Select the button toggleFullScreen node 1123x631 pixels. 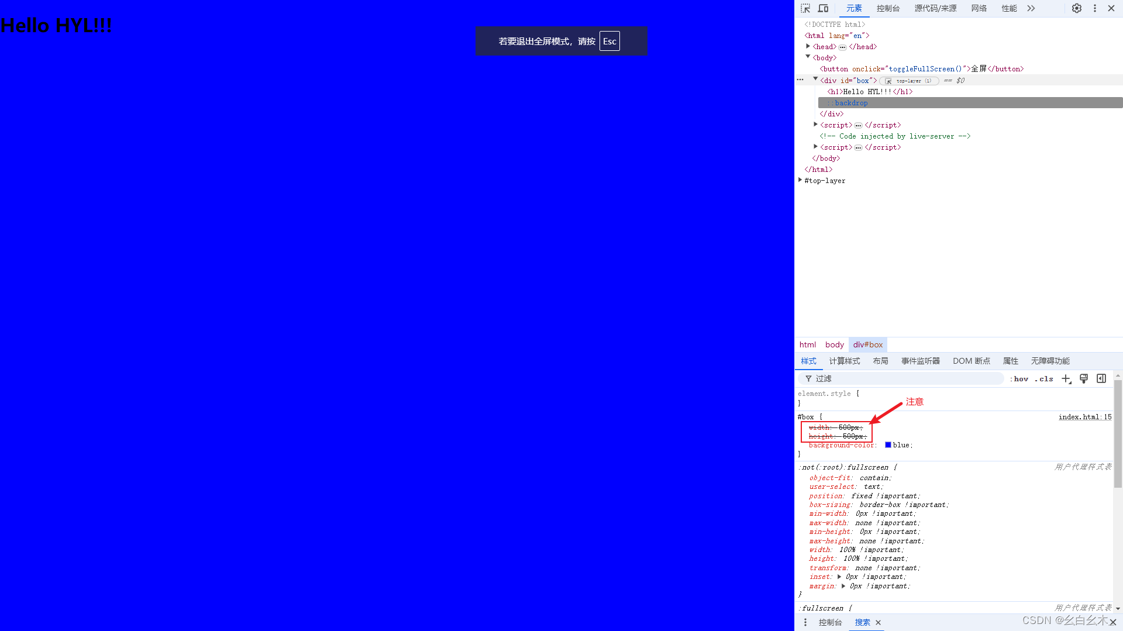tap(921, 69)
